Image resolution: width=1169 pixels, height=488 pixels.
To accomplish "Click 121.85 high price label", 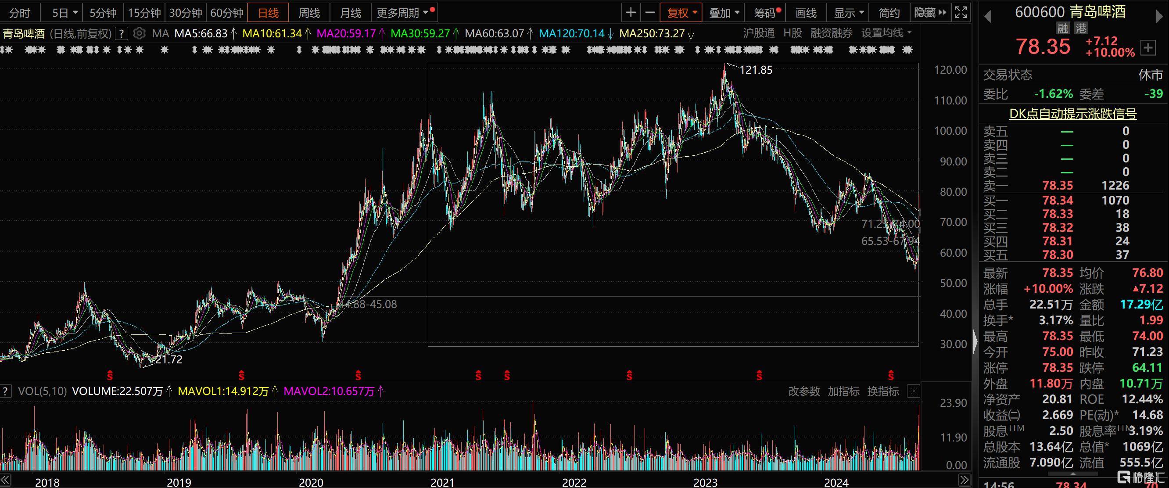I will [x=756, y=70].
